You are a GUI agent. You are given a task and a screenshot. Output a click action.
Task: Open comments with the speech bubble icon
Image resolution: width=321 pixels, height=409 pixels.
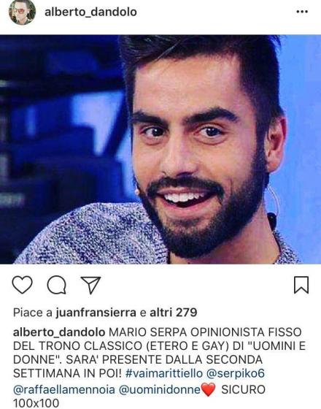tap(57, 285)
